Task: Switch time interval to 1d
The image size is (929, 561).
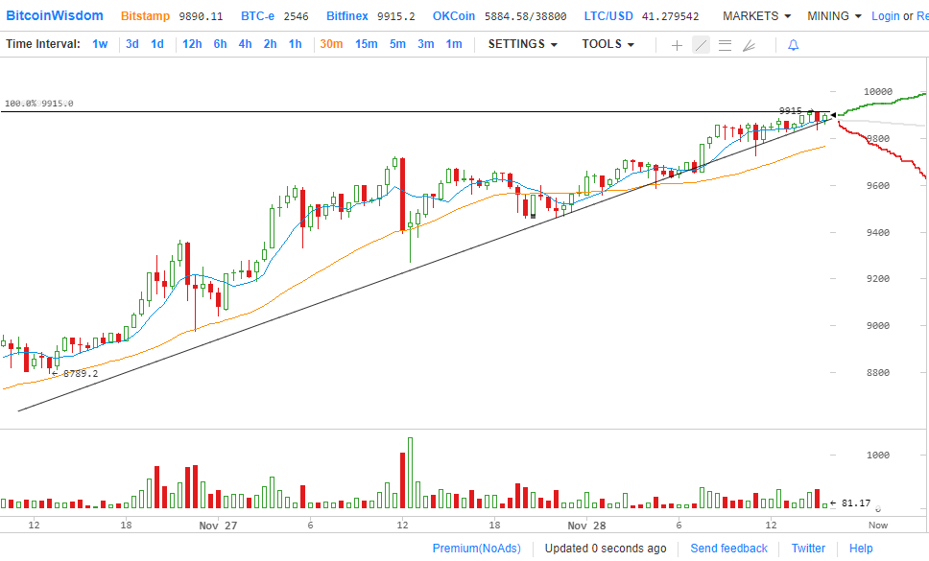Action: click(157, 44)
